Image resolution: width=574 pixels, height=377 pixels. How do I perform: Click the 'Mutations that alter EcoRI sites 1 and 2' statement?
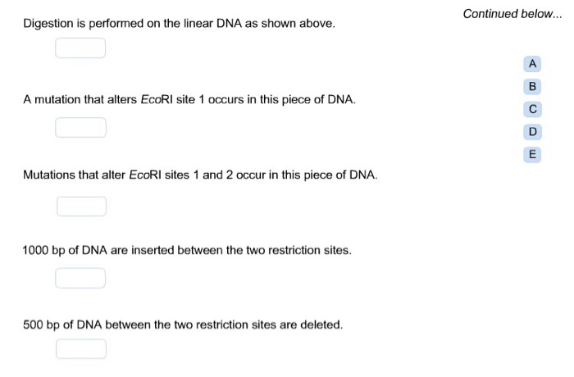click(200, 175)
